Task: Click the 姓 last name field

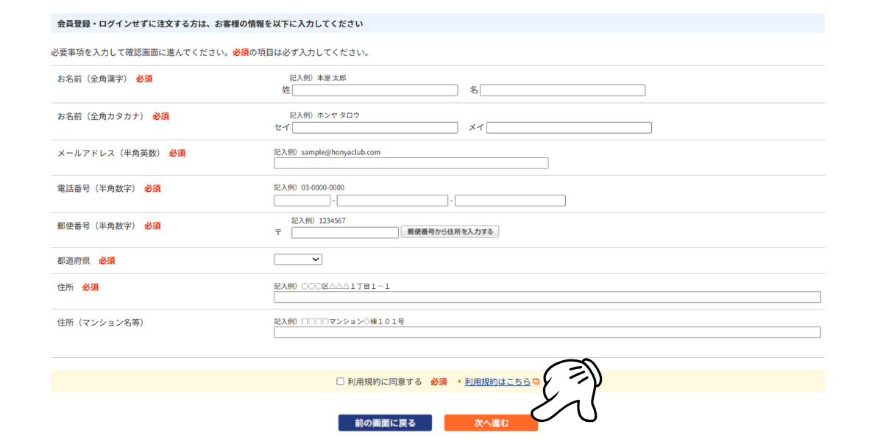Action: [x=375, y=90]
